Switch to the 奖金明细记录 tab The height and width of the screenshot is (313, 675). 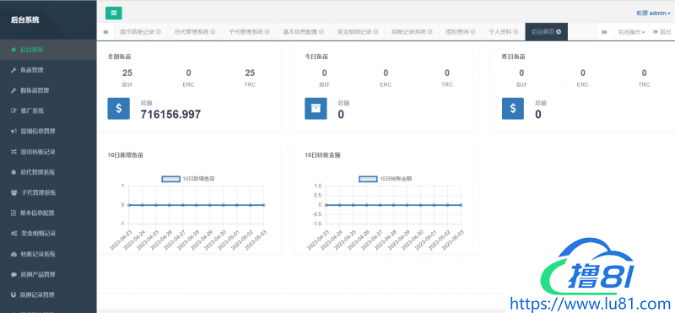click(x=354, y=32)
